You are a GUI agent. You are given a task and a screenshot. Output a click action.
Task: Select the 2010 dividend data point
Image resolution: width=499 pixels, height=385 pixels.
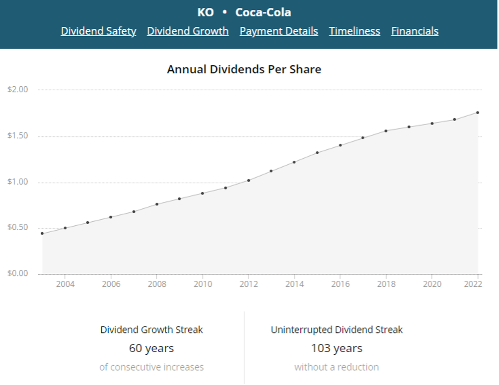[203, 193]
